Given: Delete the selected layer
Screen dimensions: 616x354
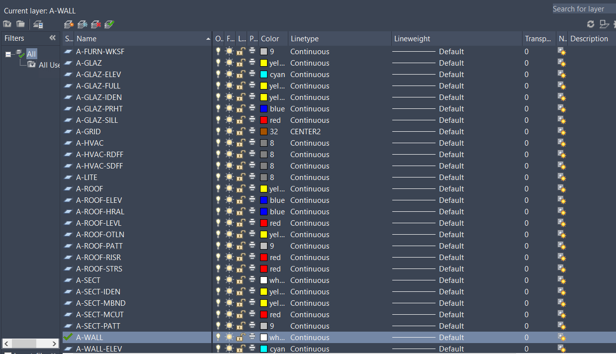Looking at the screenshot, I should [x=95, y=24].
